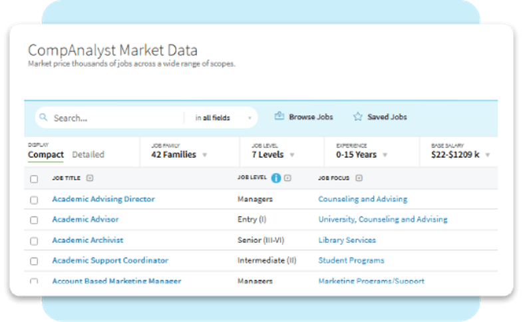Screen dimensions: 523x322
Task: Click the Student Programs focus link
Action: (x=351, y=260)
